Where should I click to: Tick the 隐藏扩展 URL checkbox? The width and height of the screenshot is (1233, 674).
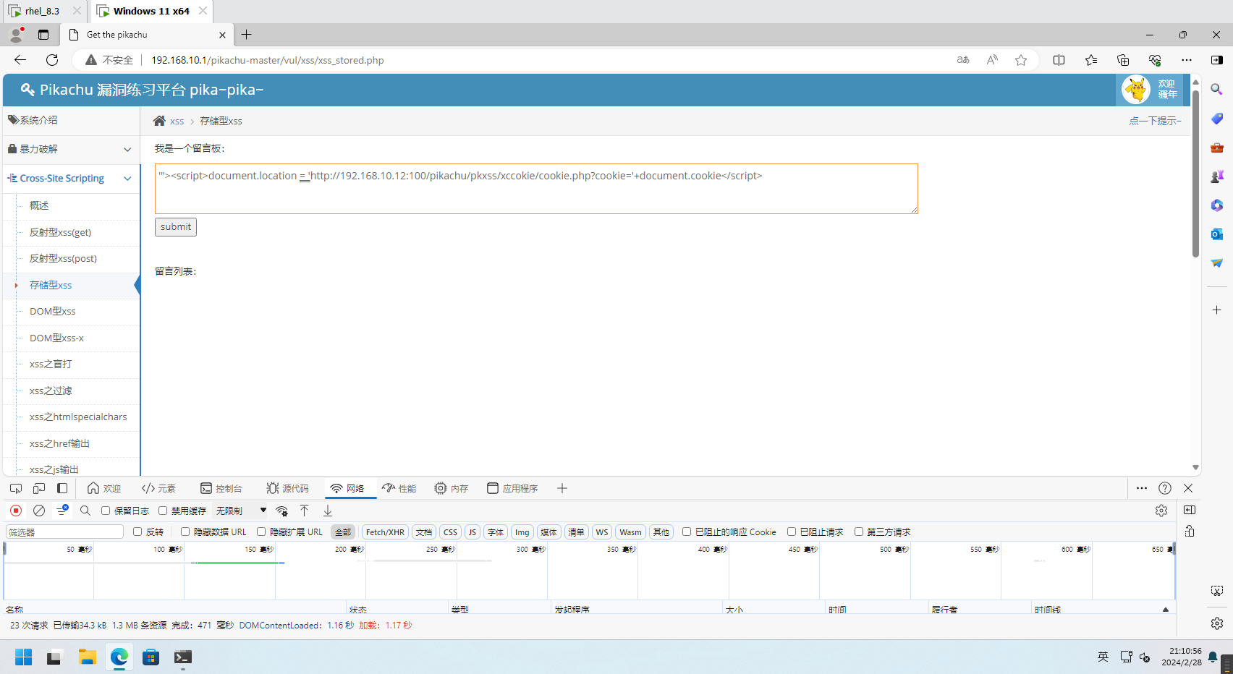coord(261,532)
